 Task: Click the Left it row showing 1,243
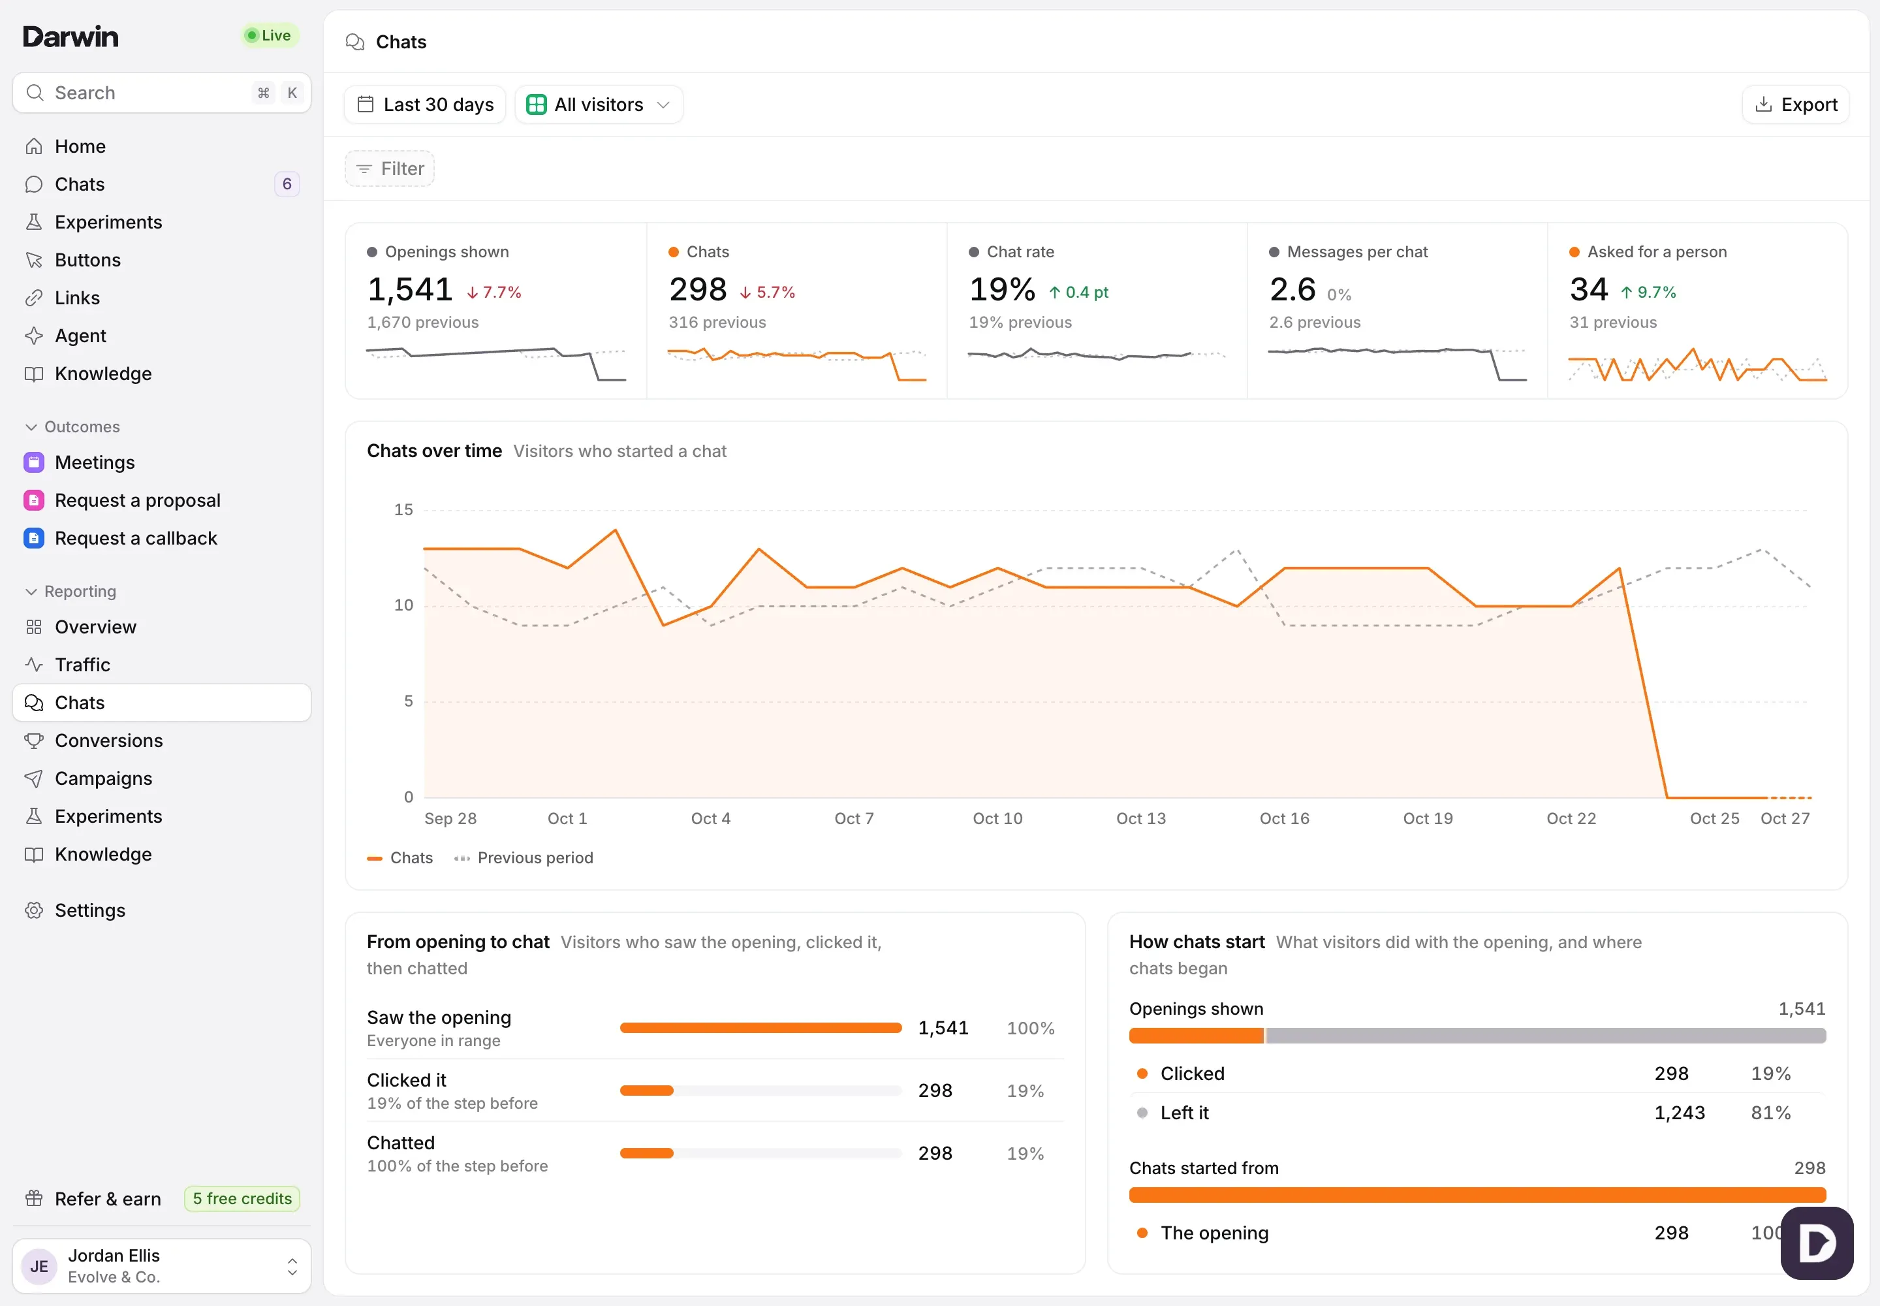click(1477, 1113)
